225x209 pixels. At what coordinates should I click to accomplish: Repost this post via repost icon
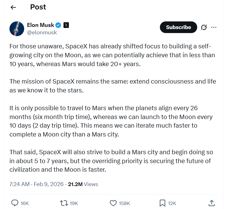click(64, 203)
